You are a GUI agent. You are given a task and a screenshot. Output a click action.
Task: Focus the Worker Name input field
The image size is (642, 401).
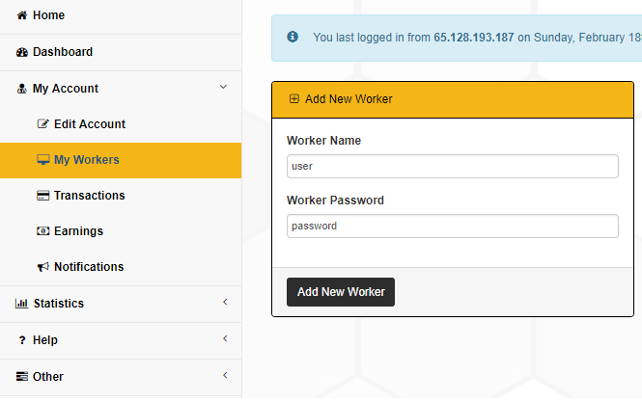[x=452, y=166]
